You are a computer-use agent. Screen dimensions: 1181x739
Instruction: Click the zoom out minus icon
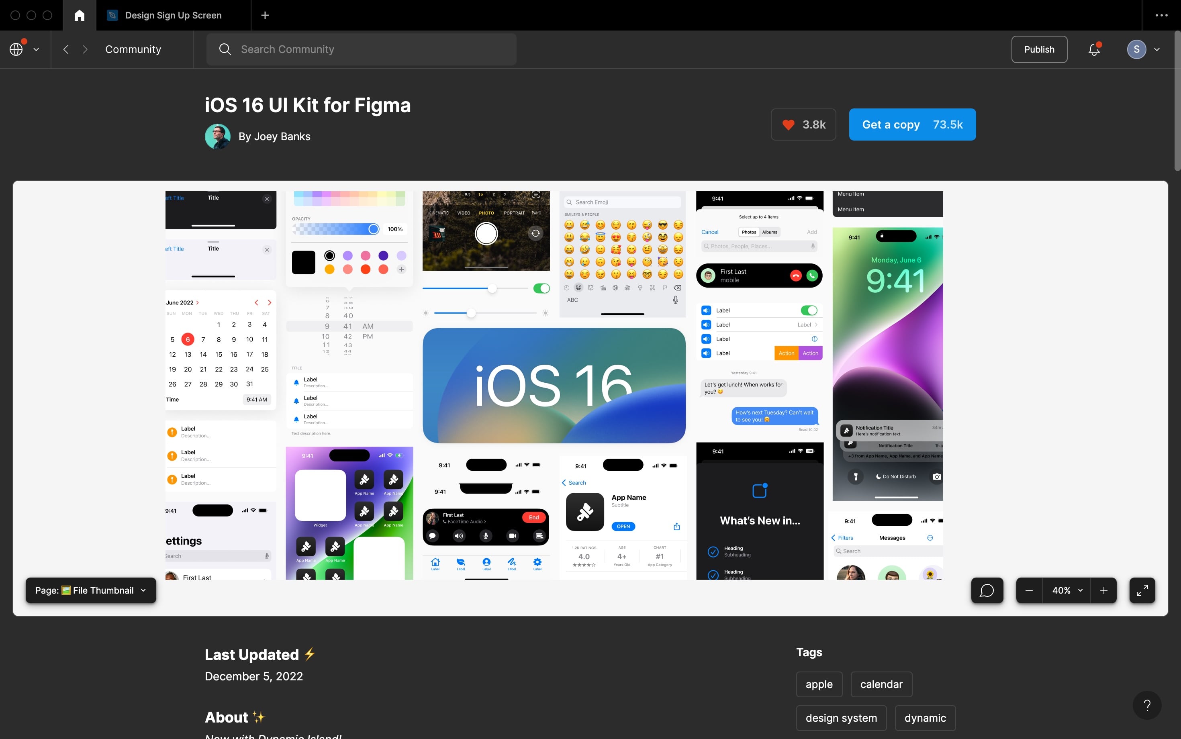(x=1030, y=589)
